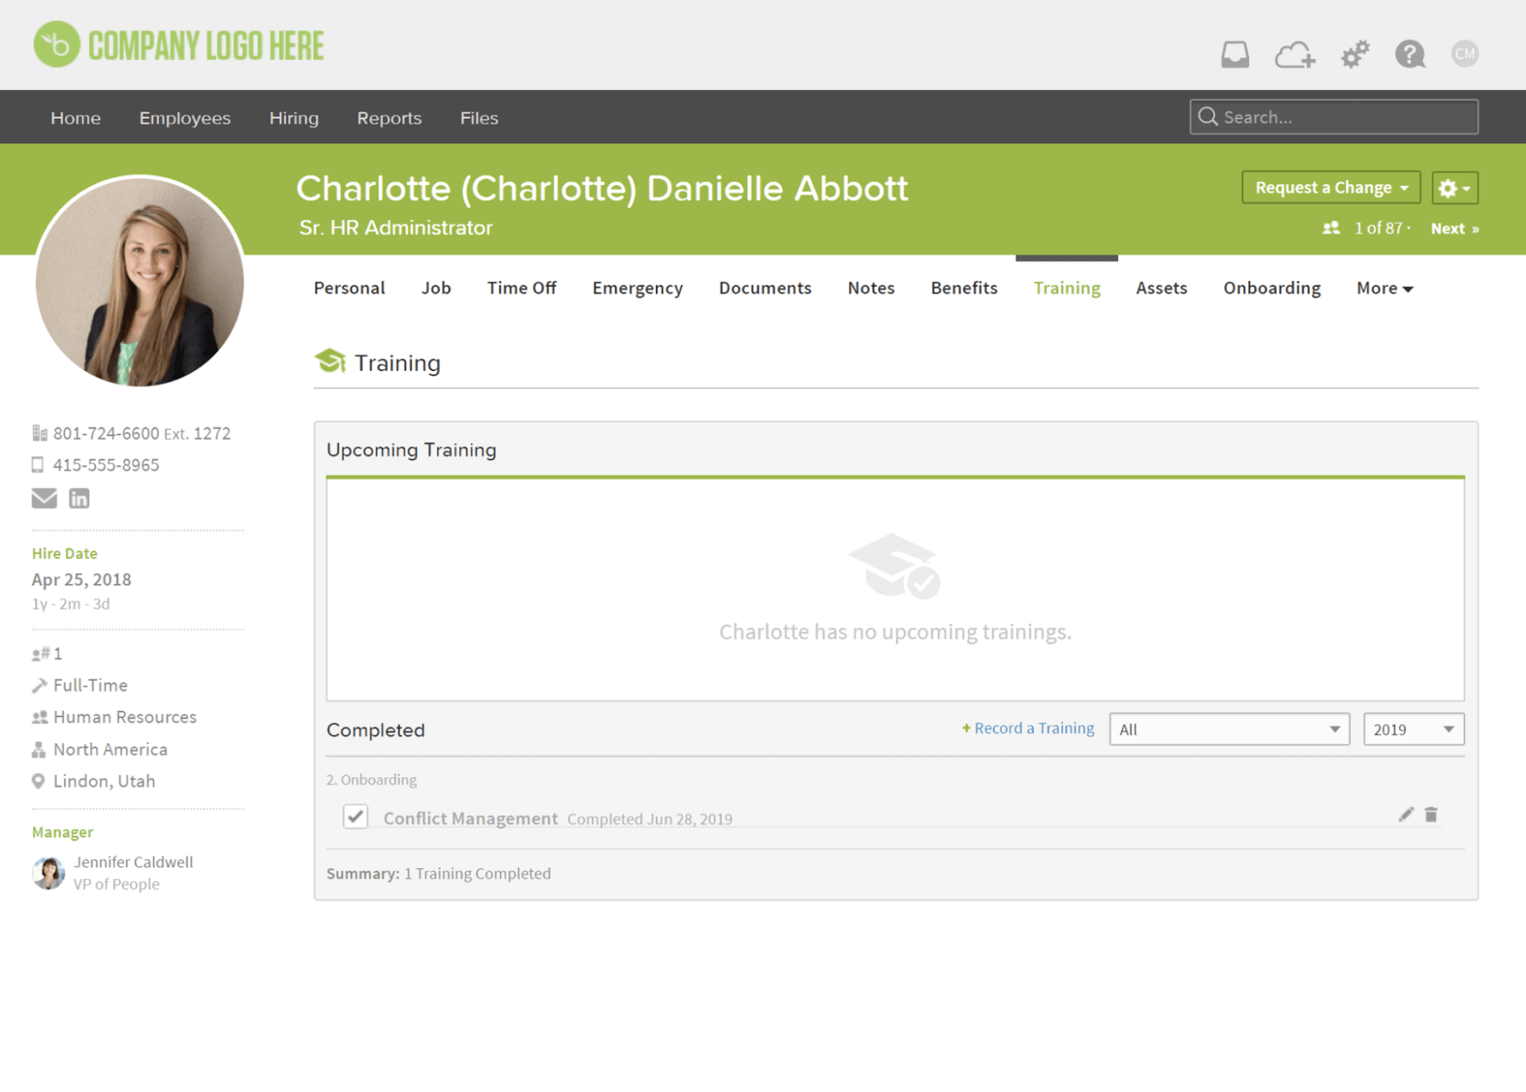1526x1092 pixels.
Task: Click the help question mark icon
Action: click(1410, 55)
